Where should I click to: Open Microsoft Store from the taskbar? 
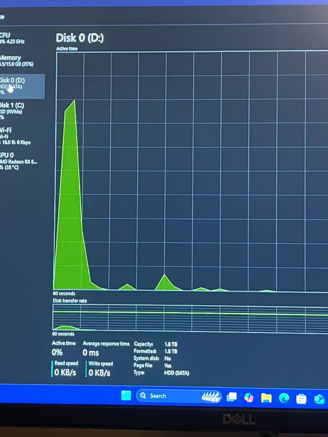click(x=301, y=396)
